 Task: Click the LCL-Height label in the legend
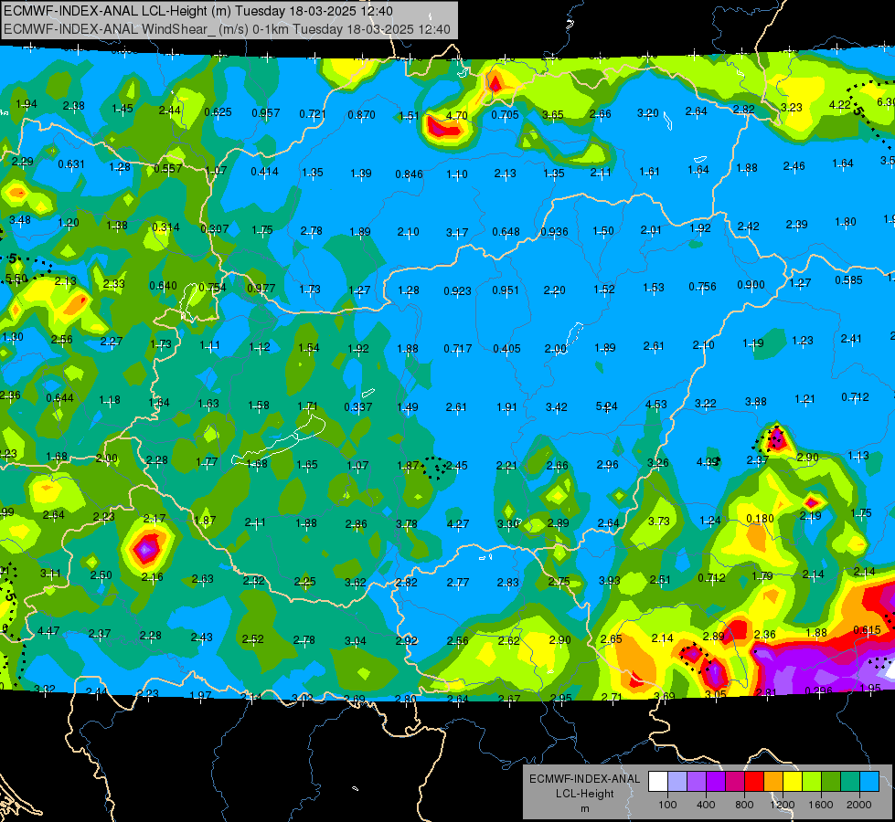point(584,794)
